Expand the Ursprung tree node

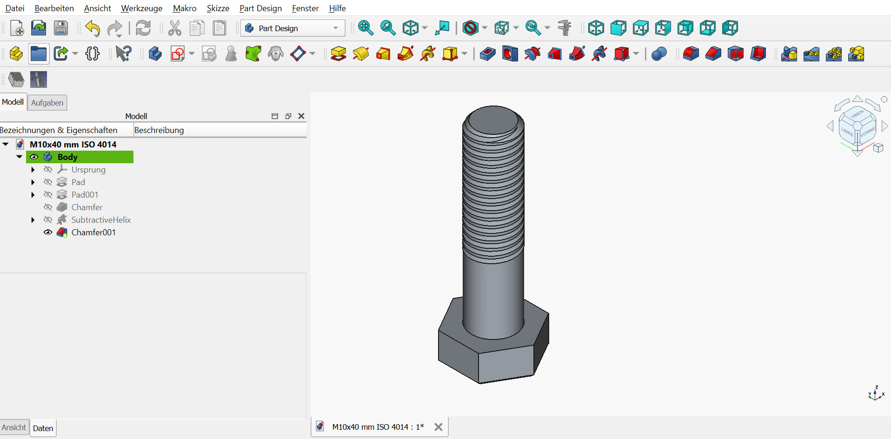tap(33, 170)
